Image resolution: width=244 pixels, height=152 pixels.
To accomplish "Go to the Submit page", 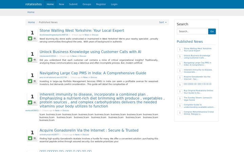I will pyautogui.click(x=73, y=4).
